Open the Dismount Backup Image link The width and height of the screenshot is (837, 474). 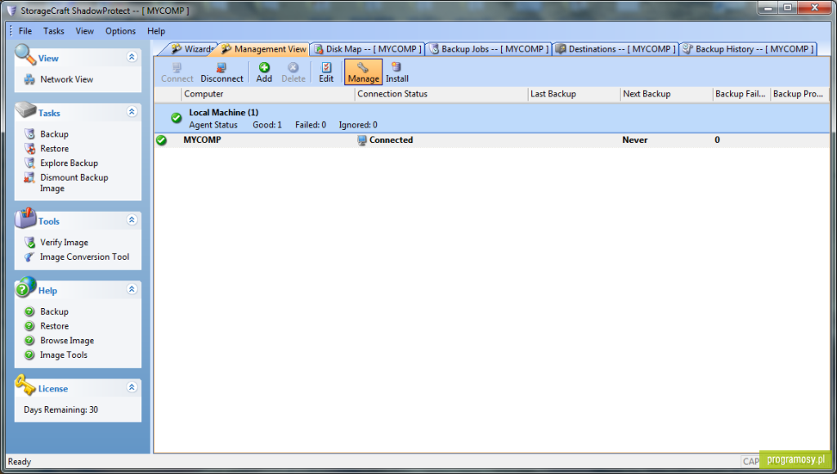(x=74, y=182)
